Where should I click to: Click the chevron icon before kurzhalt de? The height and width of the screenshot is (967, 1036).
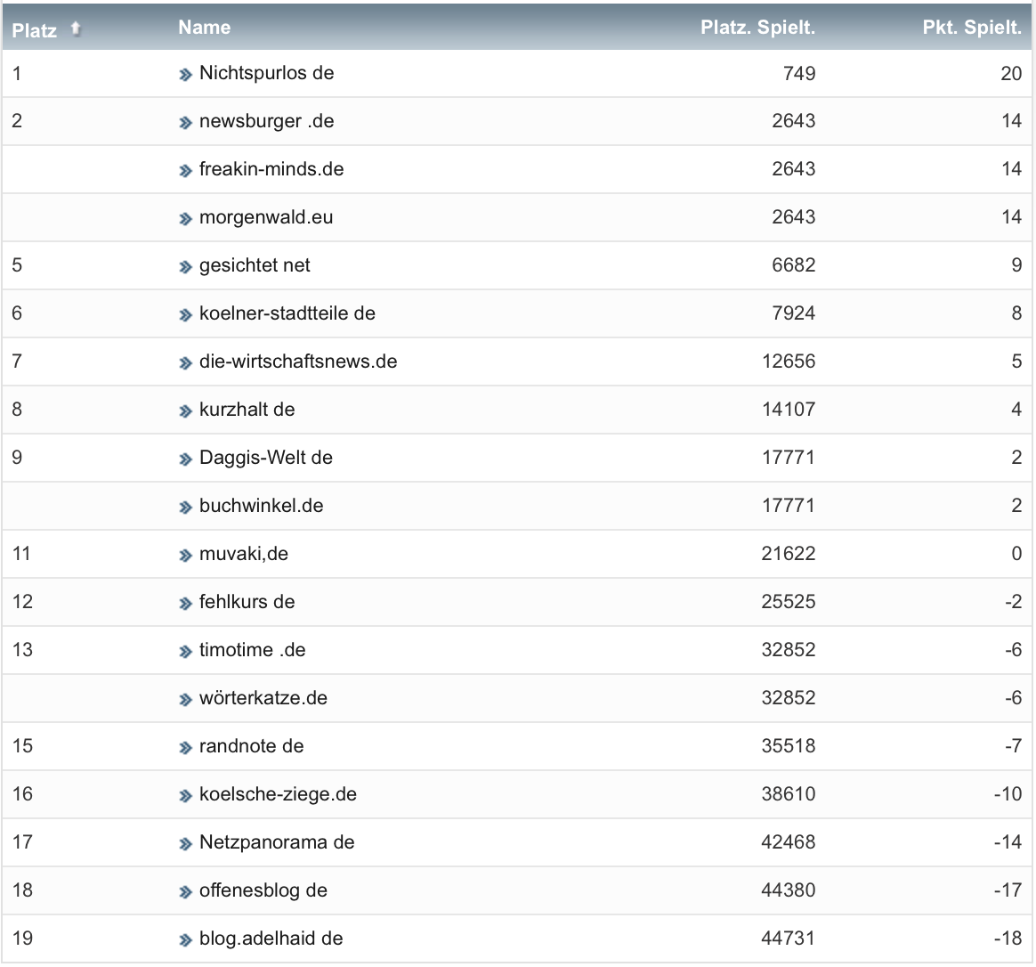(x=185, y=411)
